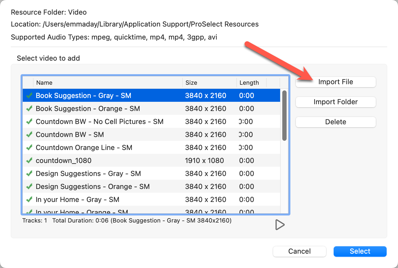
Task: Open the Import Folder option
Action: (336, 102)
